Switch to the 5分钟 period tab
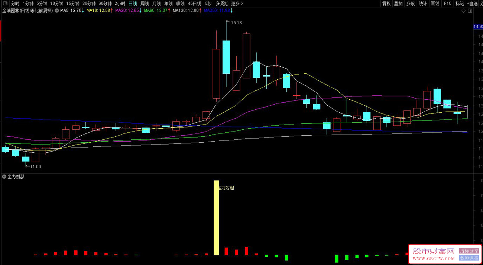 point(42,3)
